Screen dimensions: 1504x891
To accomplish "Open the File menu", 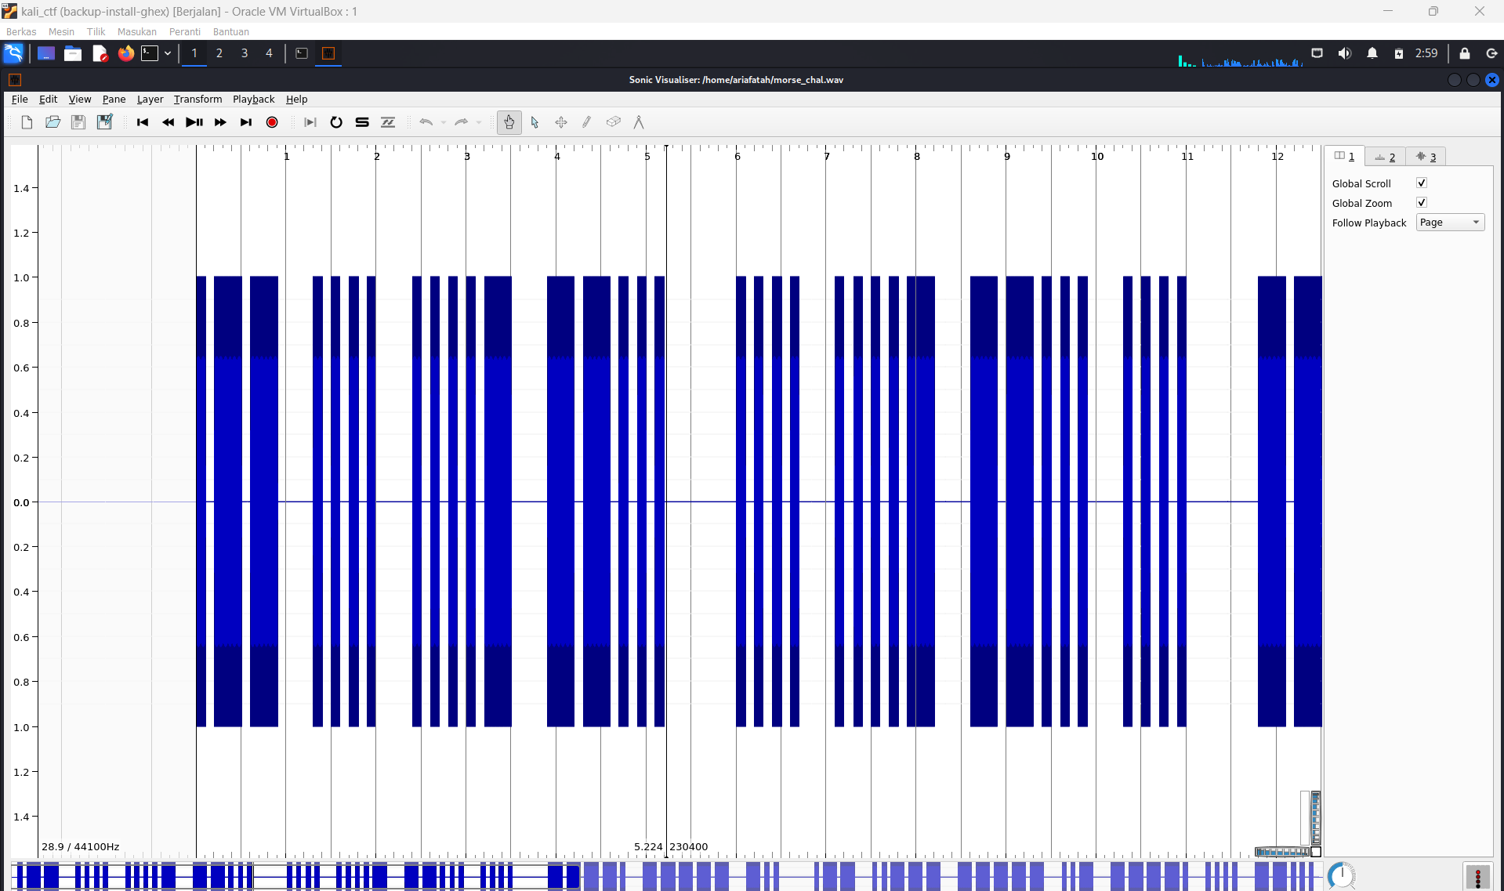I will [20, 100].
